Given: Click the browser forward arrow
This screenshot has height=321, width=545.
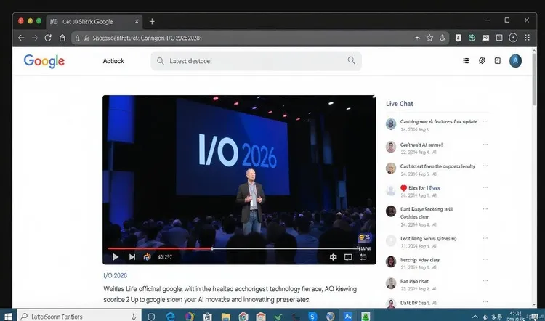Looking at the screenshot, I should click(34, 38).
